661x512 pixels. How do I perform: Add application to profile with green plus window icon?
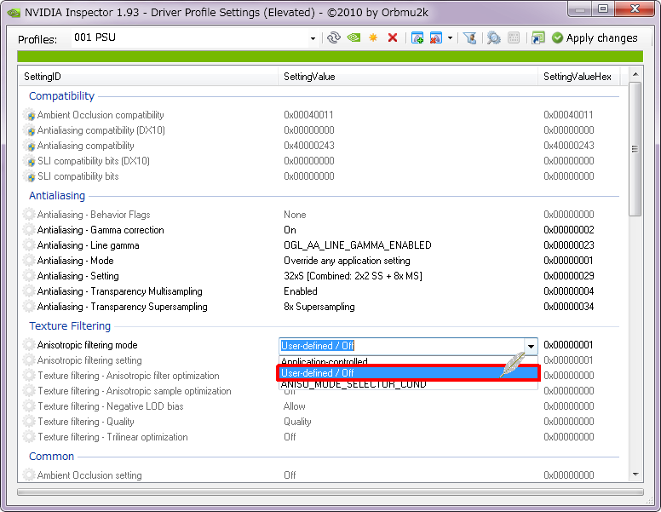(417, 38)
